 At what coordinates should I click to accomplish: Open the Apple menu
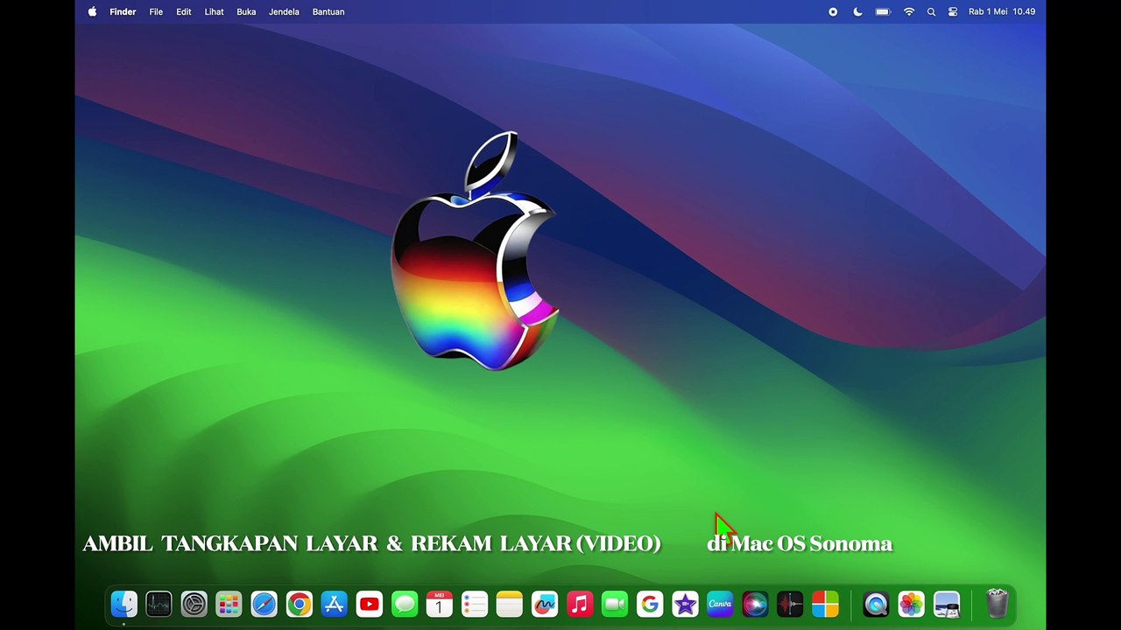pos(92,11)
